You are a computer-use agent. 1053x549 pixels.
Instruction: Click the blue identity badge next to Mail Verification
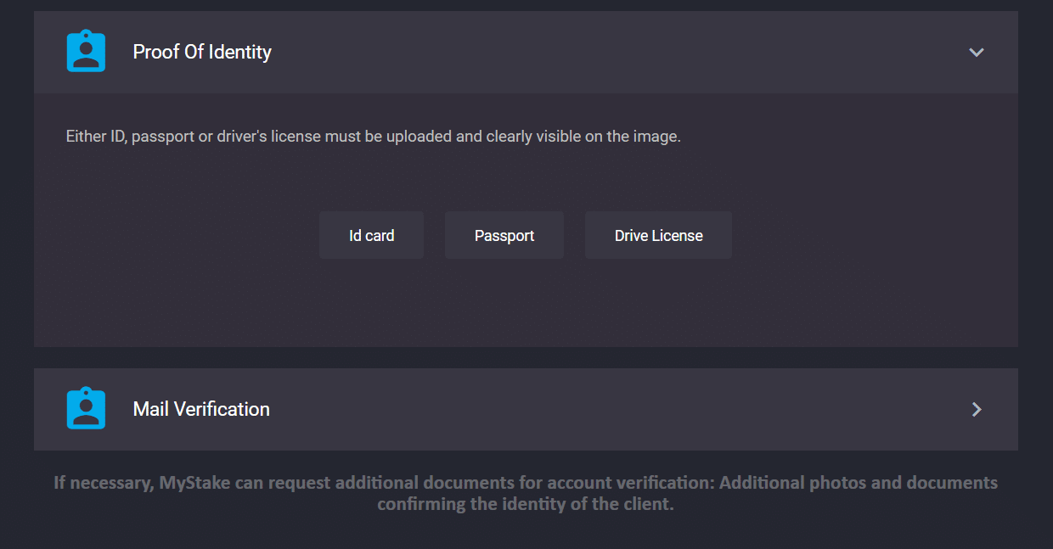pyautogui.click(x=86, y=409)
